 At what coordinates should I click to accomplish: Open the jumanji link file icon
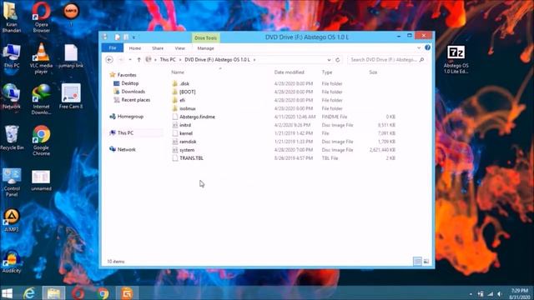(71, 56)
